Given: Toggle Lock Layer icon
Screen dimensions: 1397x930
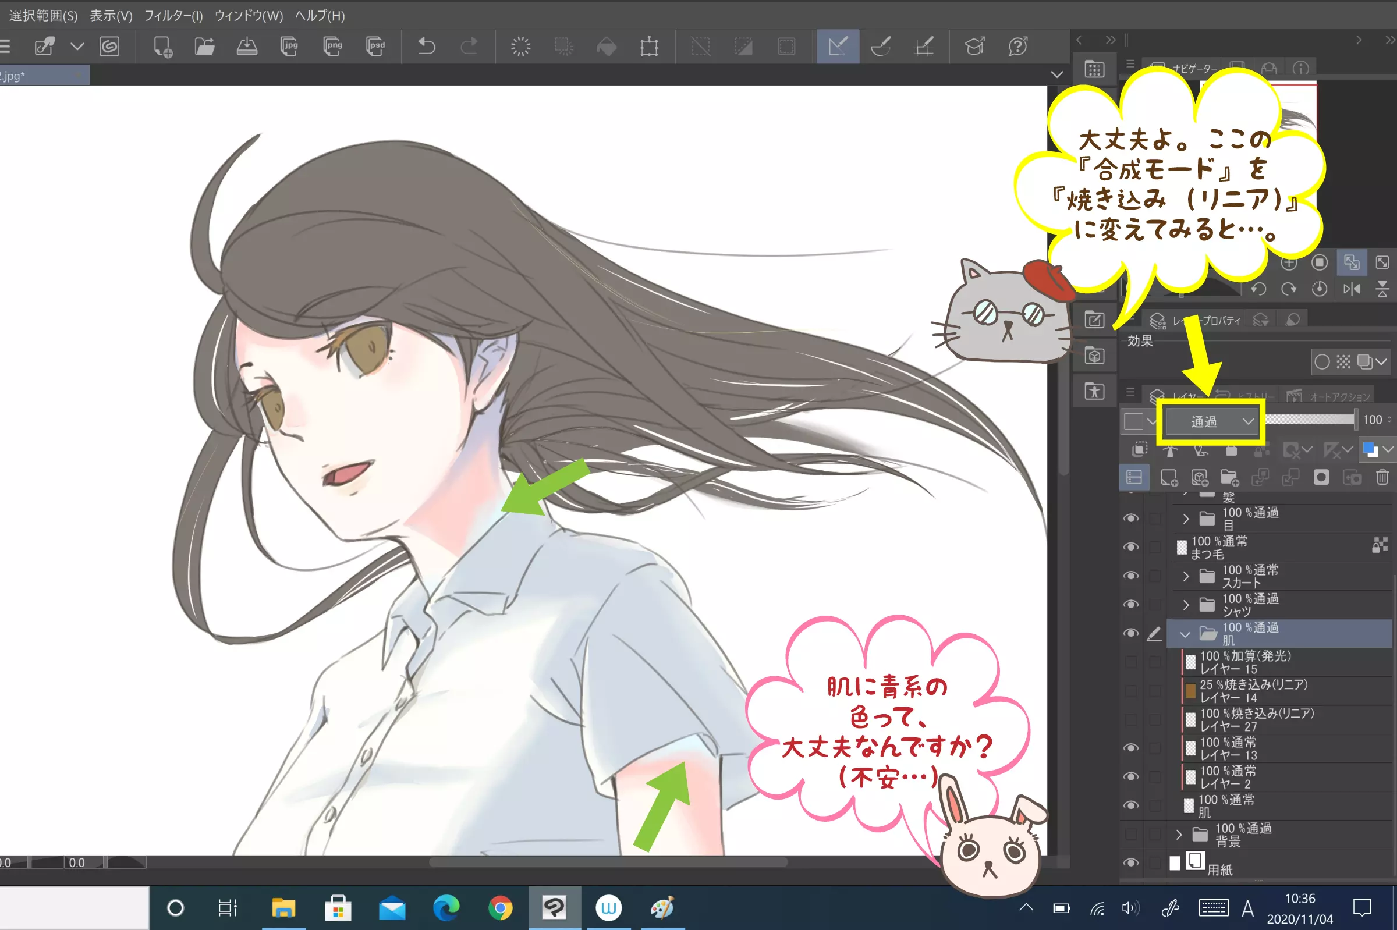Looking at the screenshot, I should 1232,450.
